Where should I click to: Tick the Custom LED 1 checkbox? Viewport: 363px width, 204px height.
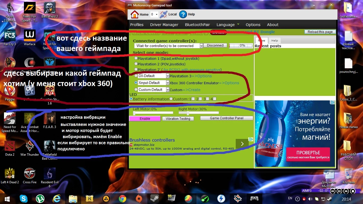[x=193, y=99]
